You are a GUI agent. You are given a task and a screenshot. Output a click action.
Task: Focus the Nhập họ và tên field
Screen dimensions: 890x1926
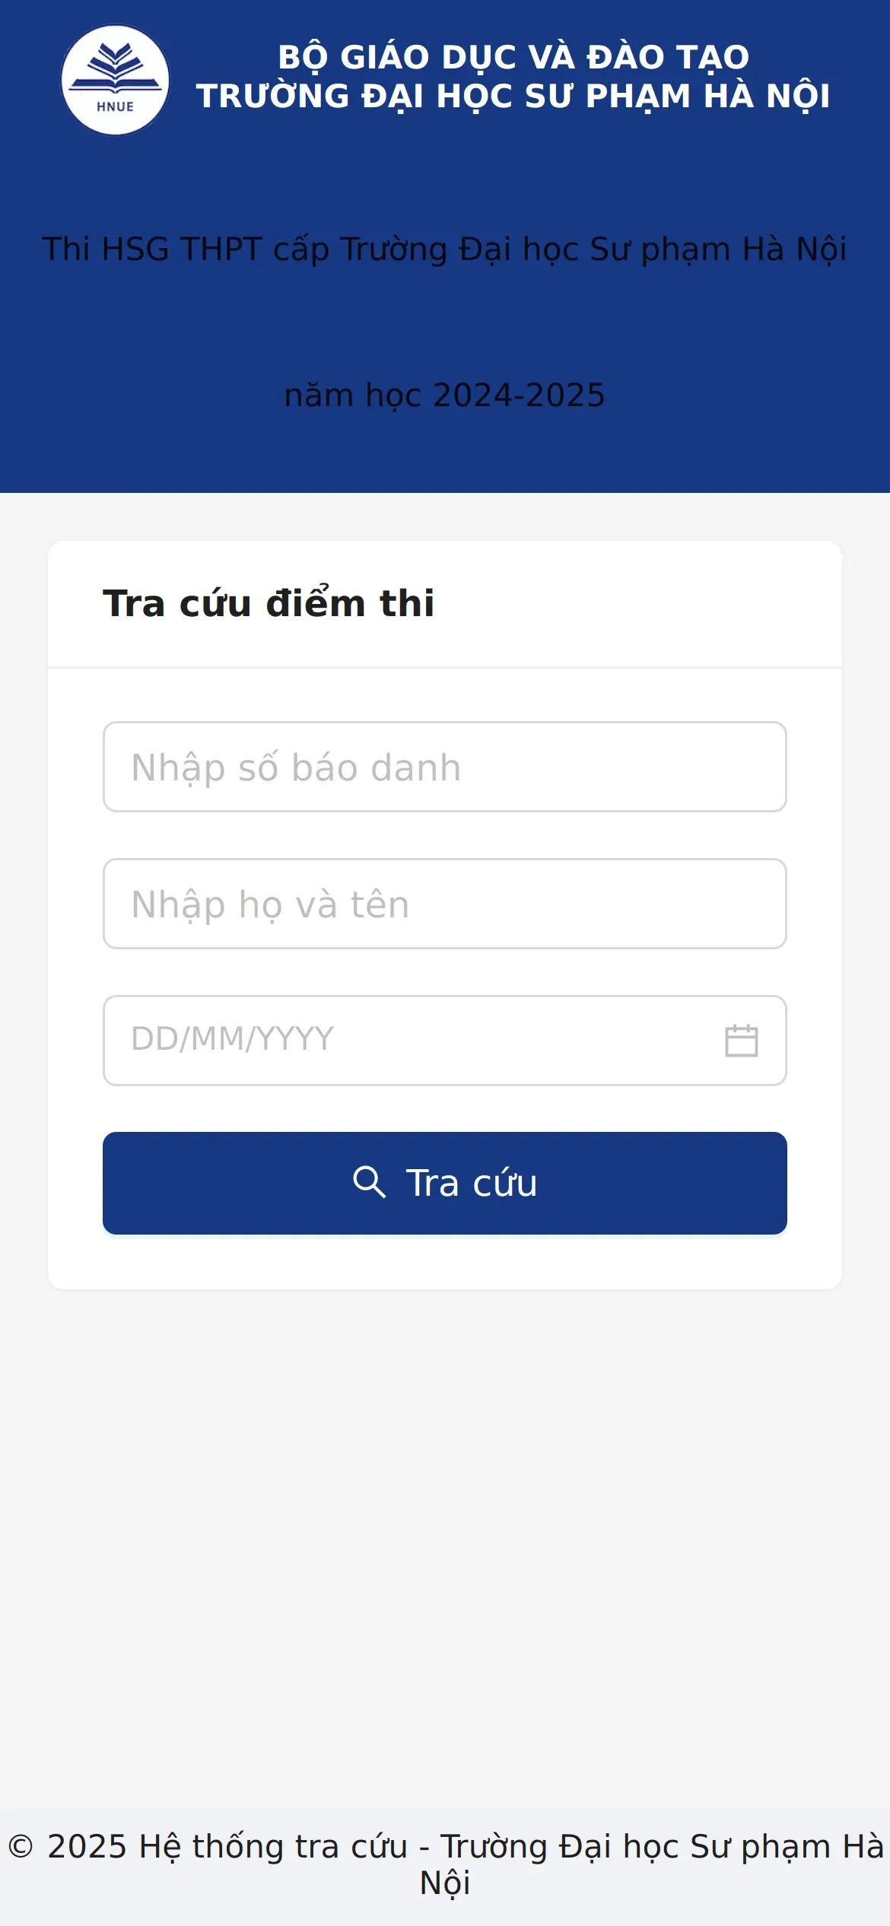click(x=445, y=904)
